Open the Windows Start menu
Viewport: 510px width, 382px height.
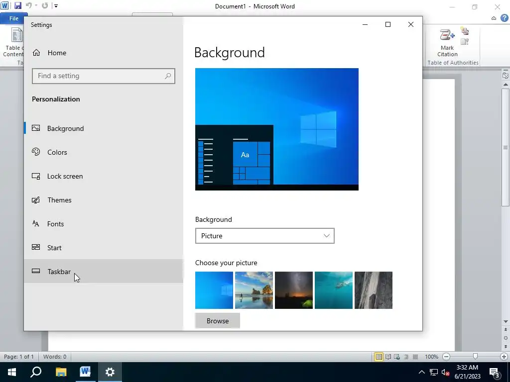coord(12,372)
